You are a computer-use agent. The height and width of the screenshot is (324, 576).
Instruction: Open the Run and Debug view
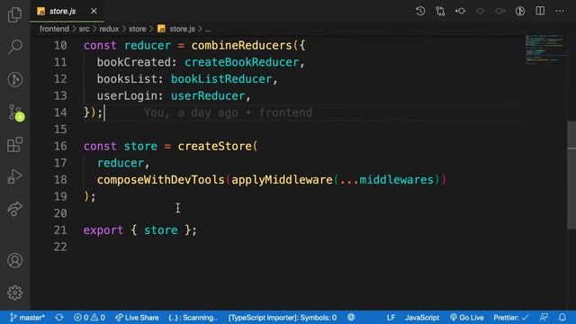pyautogui.click(x=14, y=176)
